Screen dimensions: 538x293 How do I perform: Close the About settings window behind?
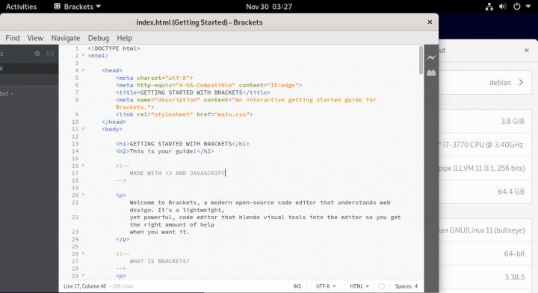[x=527, y=50]
